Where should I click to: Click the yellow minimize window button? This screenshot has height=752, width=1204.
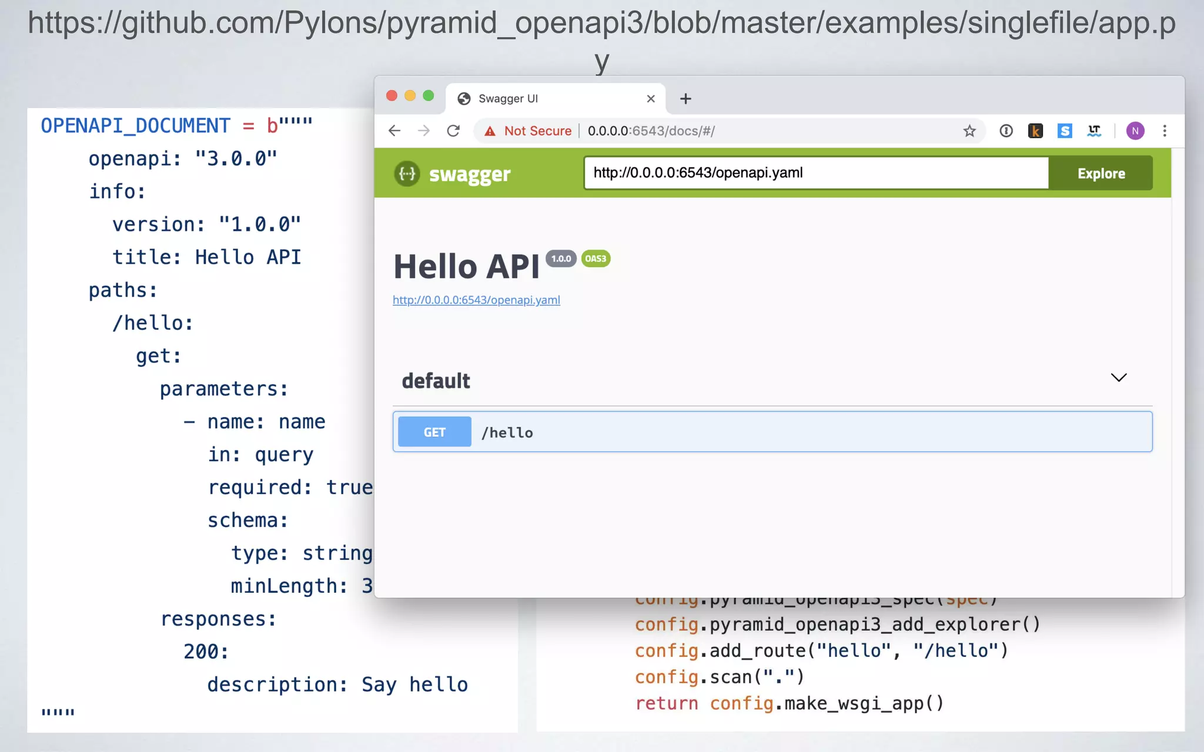pyautogui.click(x=410, y=96)
